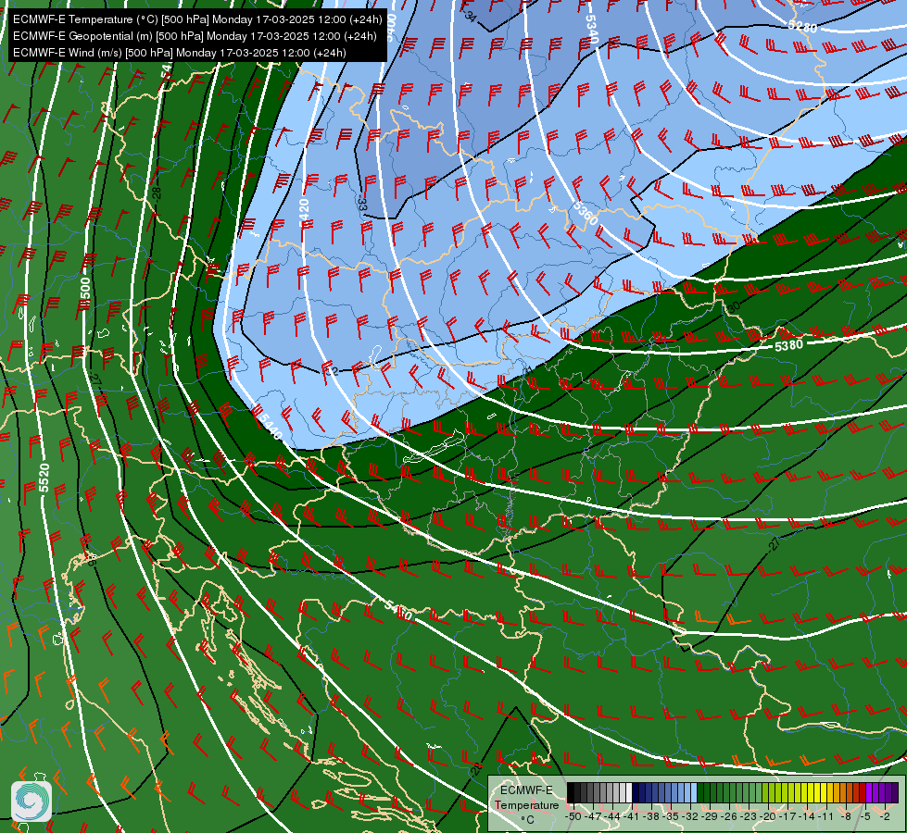Click the -29 value on the legend scale
This screenshot has height=833, width=907.
(711, 816)
